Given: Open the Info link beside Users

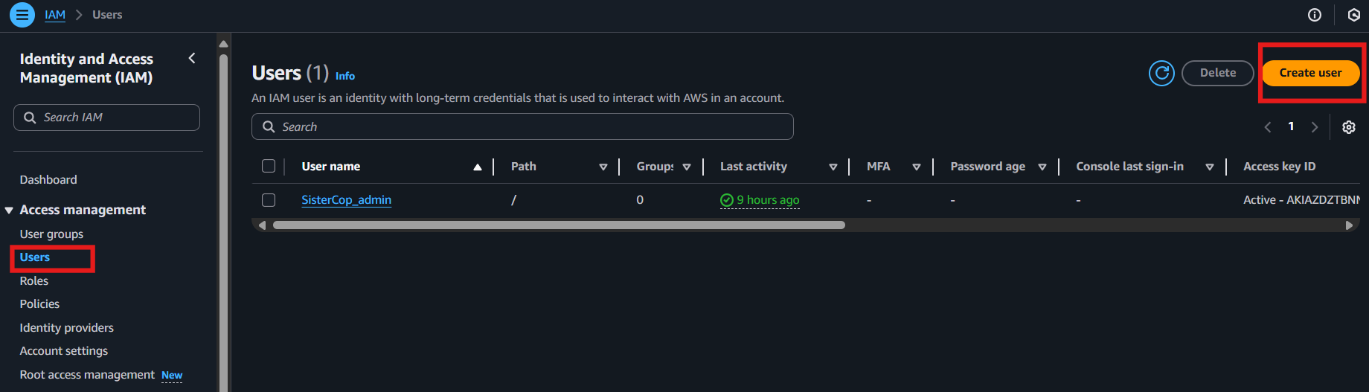Looking at the screenshot, I should click(345, 76).
